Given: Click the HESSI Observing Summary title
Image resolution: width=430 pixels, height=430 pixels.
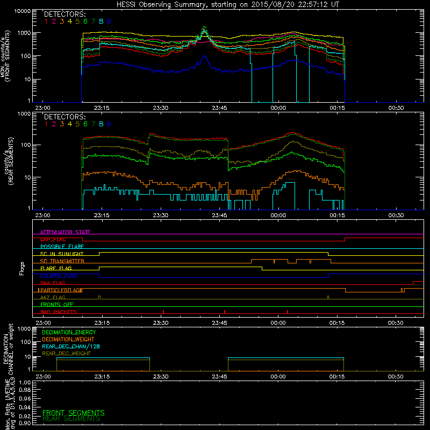Looking at the screenshot, I should pos(227,4).
